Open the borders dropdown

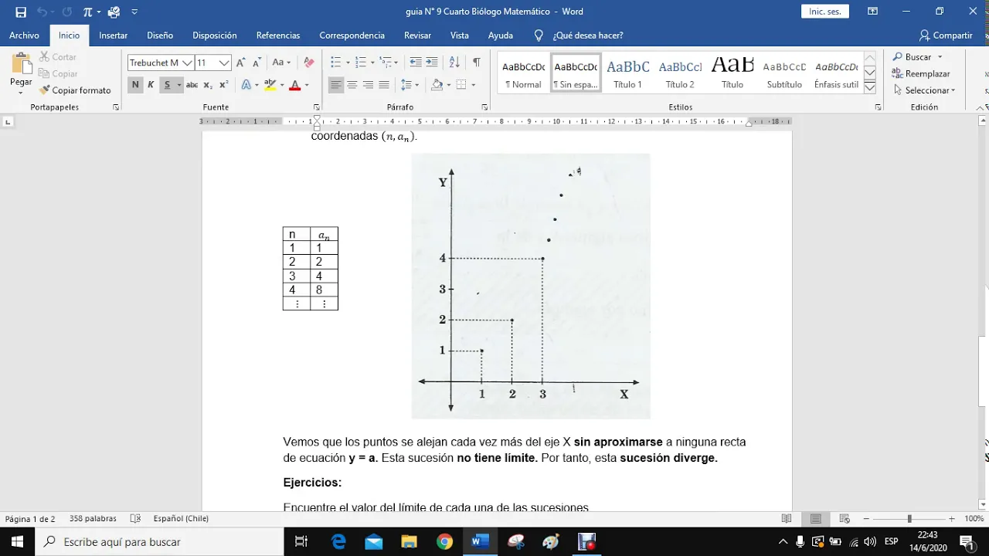473,85
